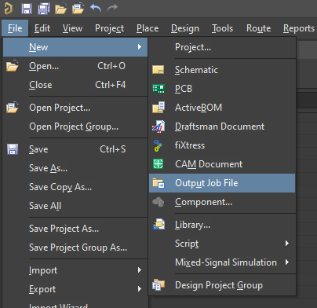Open the Route menu
The width and height of the screenshot is (317, 308).
(259, 28)
